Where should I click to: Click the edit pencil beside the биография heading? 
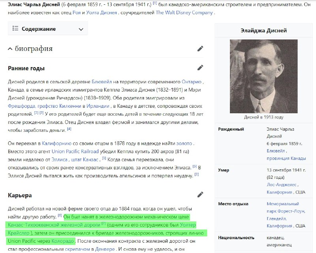tap(200, 49)
